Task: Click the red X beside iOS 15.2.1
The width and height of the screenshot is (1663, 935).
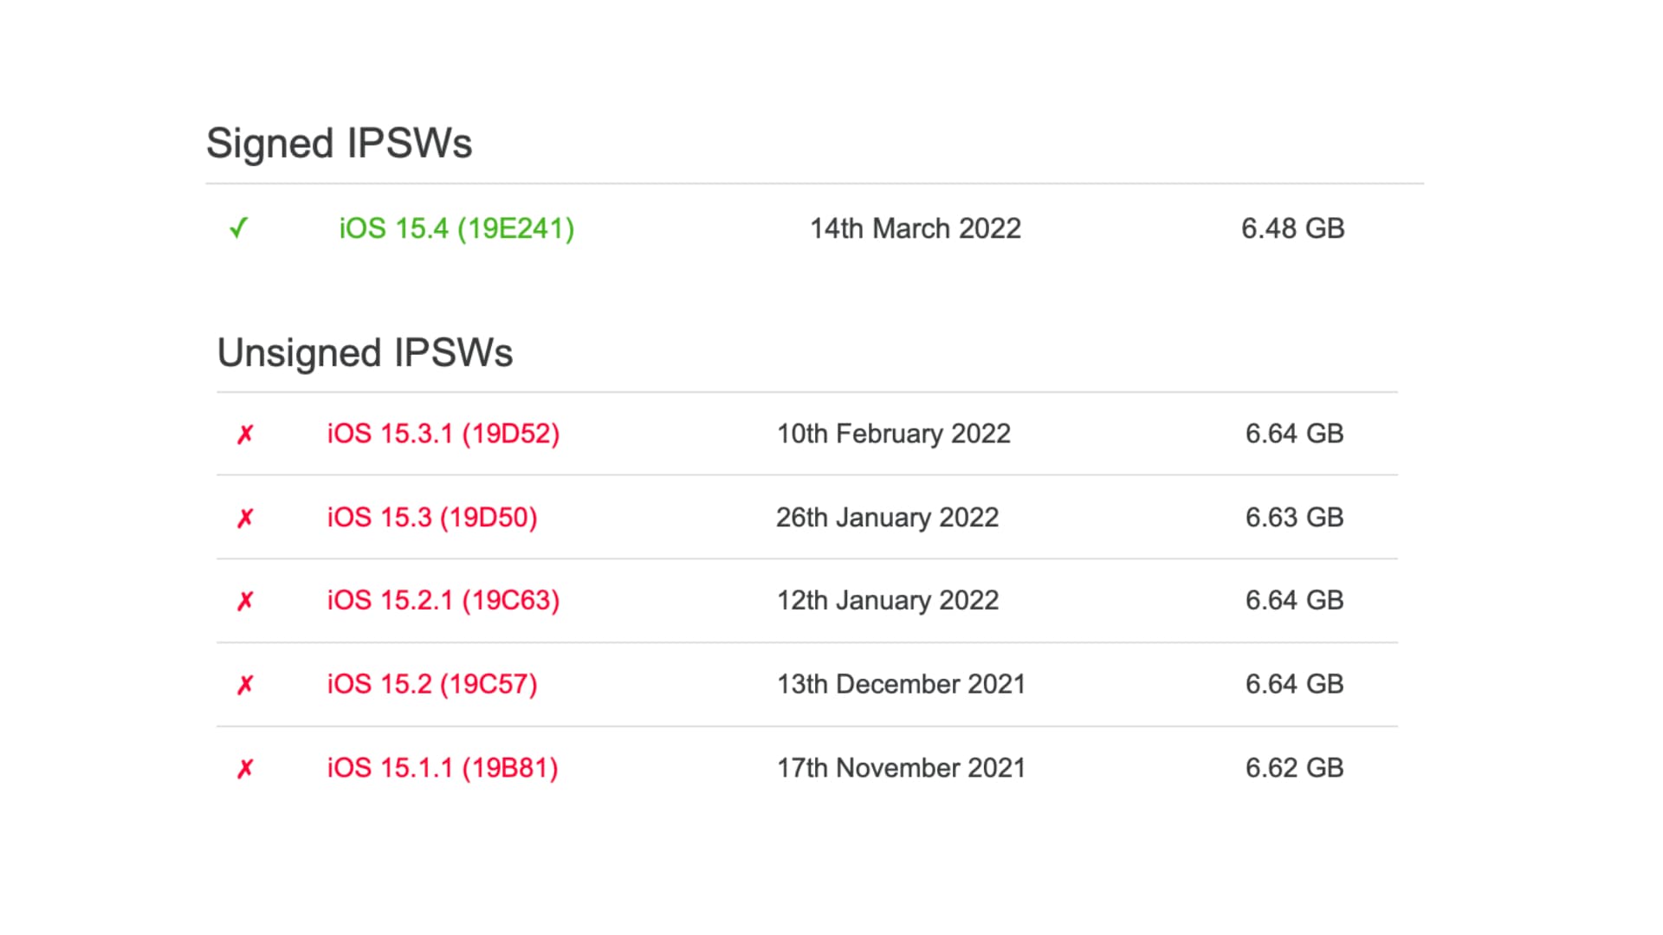Action: click(x=245, y=601)
